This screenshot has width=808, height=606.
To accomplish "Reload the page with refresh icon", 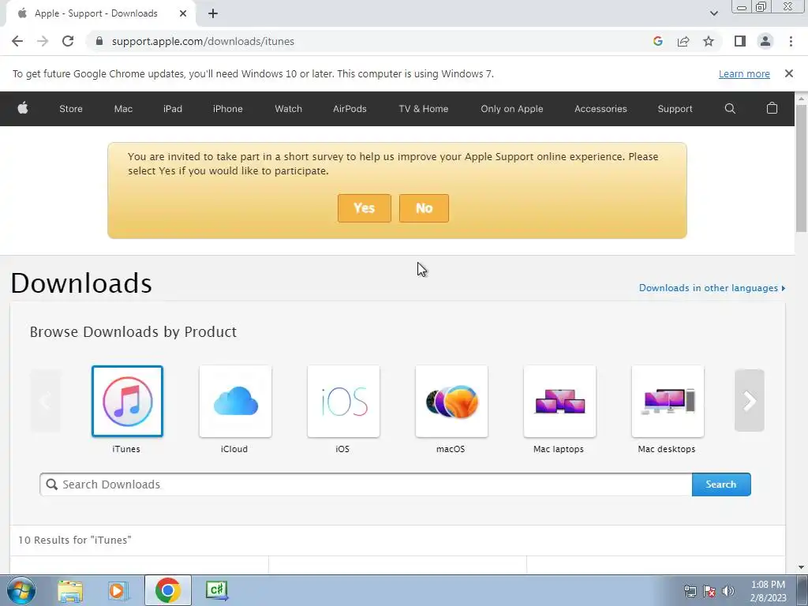I will 68,41.
